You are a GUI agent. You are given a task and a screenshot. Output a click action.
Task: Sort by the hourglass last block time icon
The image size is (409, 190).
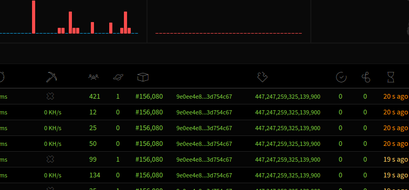tap(391, 77)
